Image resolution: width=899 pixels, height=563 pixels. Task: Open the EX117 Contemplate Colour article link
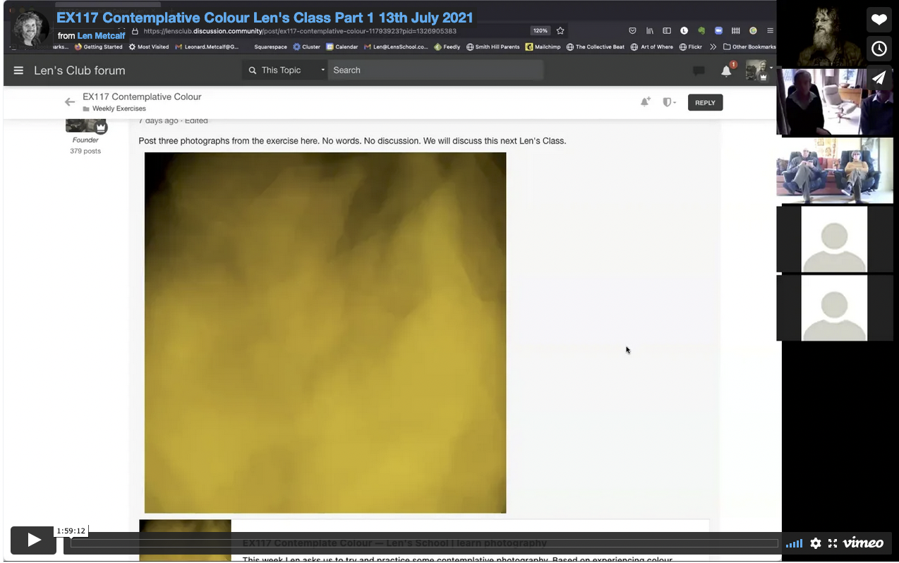point(394,543)
